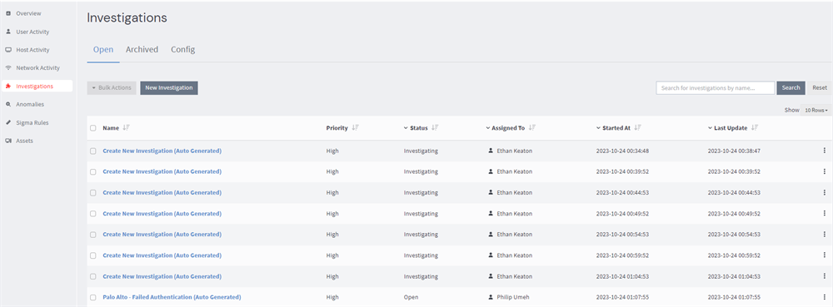Open row menu for investigation started 00:59:52
Screen dimensions: 833x307
tap(824, 255)
